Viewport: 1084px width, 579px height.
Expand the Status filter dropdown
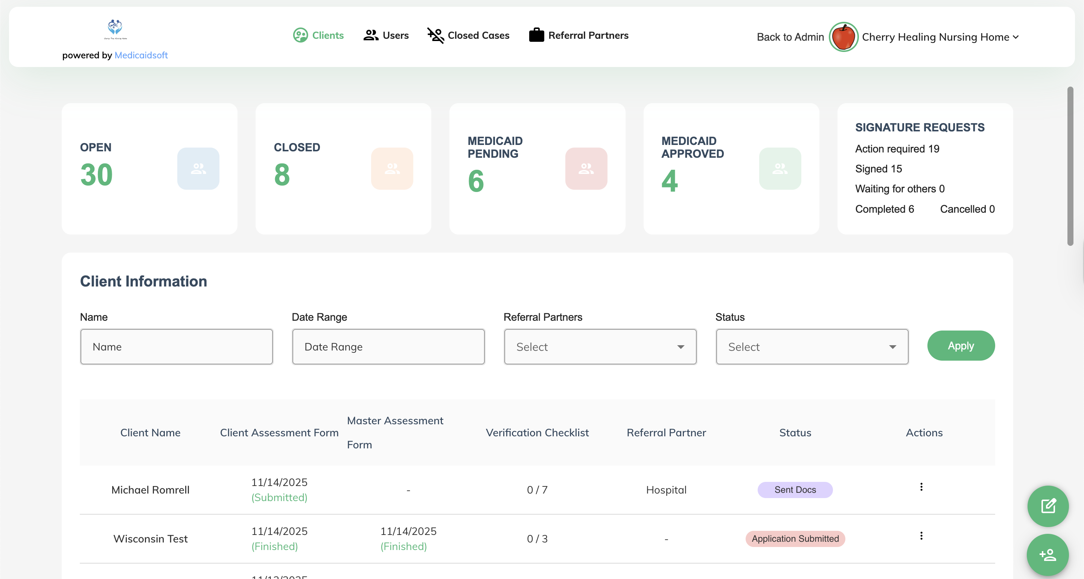point(812,347)
